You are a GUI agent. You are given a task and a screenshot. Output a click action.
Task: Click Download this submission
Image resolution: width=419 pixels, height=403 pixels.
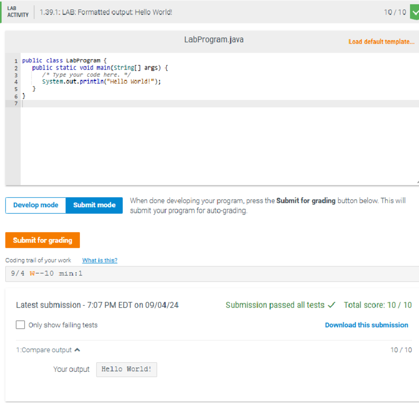[366, 325]
